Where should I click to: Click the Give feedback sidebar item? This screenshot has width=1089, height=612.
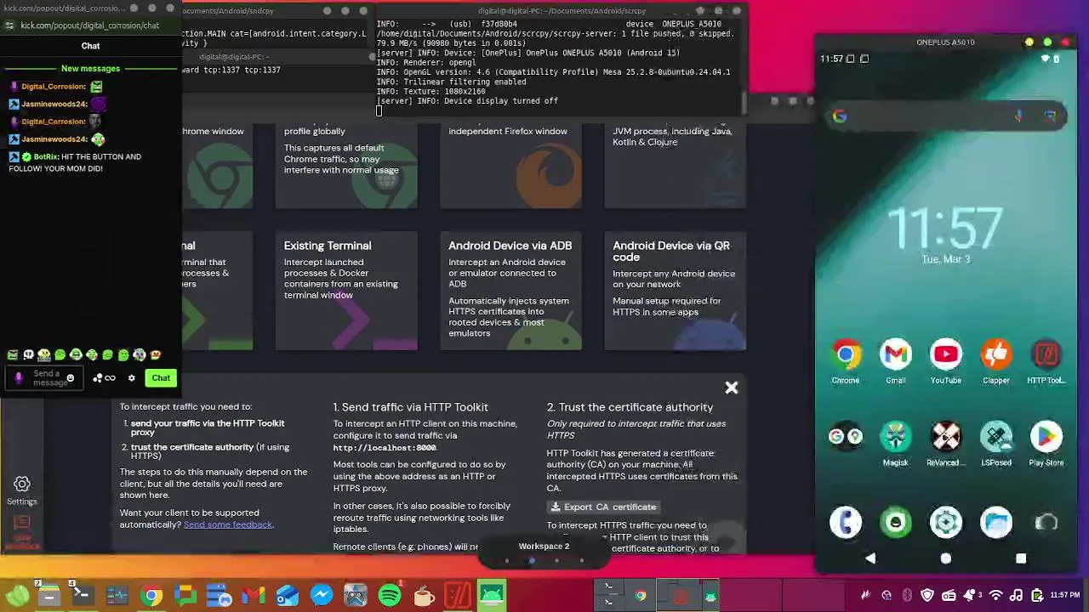pos(22,530)
